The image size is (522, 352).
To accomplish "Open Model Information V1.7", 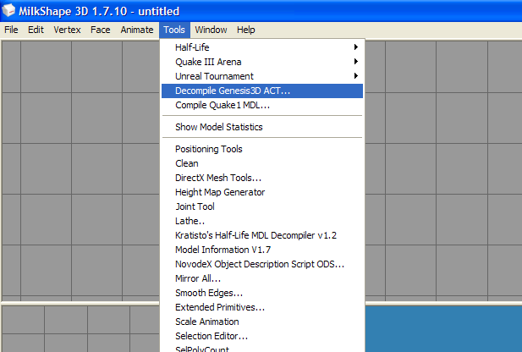I will pos(262,250).
